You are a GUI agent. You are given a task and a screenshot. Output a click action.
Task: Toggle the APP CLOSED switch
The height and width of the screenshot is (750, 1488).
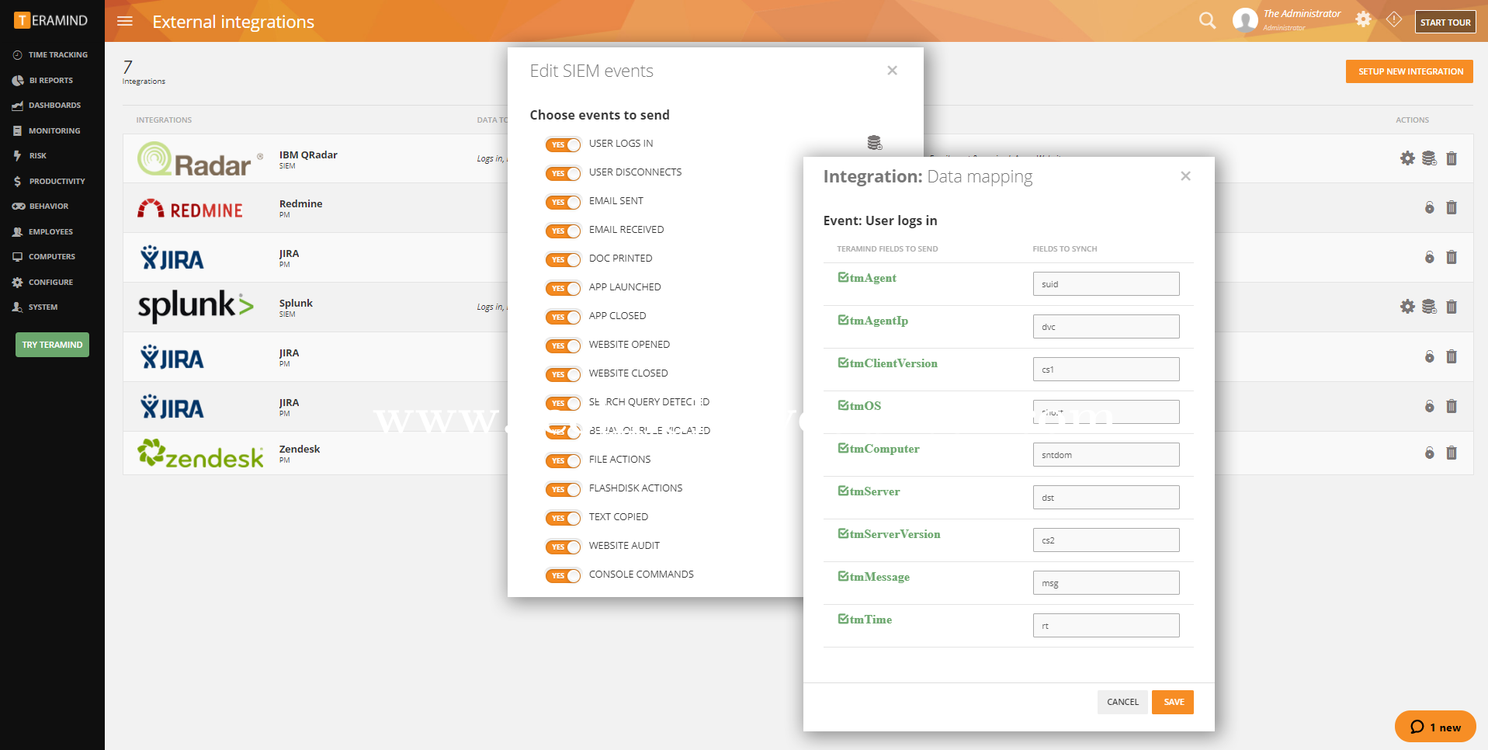(x=563, y=317)
